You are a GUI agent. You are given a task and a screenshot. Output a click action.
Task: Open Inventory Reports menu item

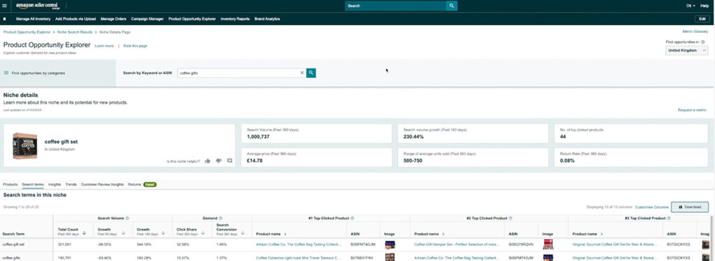[235, 19]
